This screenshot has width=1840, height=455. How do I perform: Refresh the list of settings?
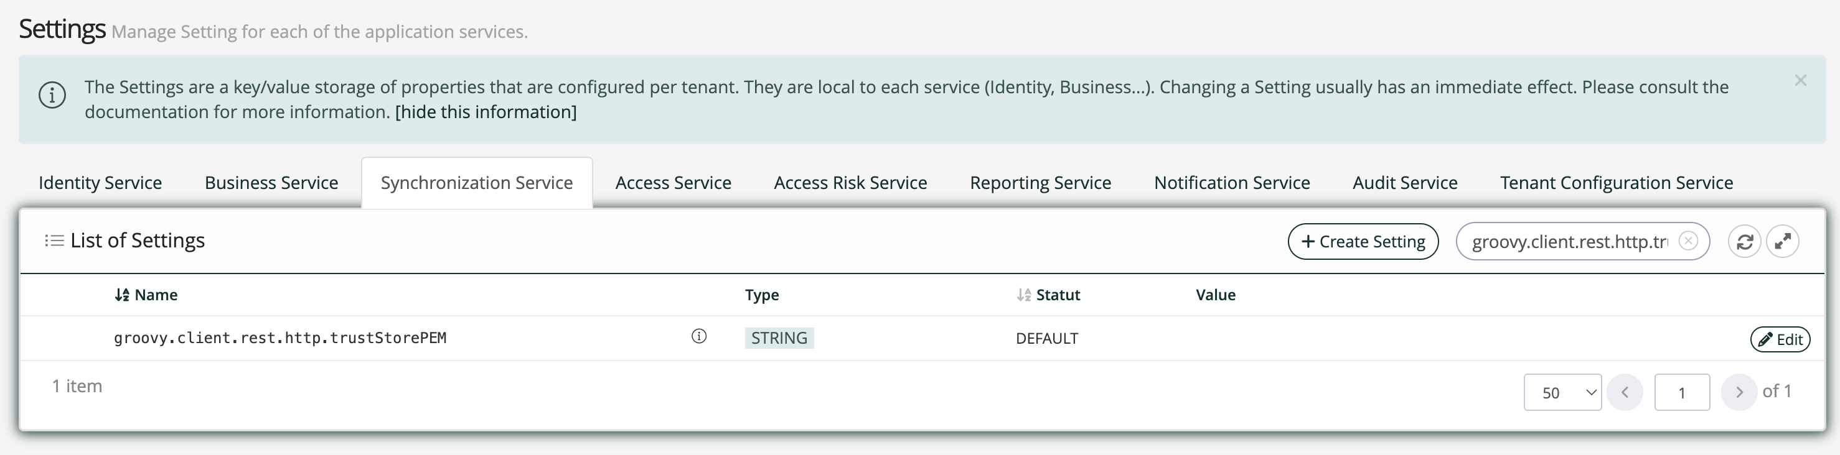(1744, 242)
